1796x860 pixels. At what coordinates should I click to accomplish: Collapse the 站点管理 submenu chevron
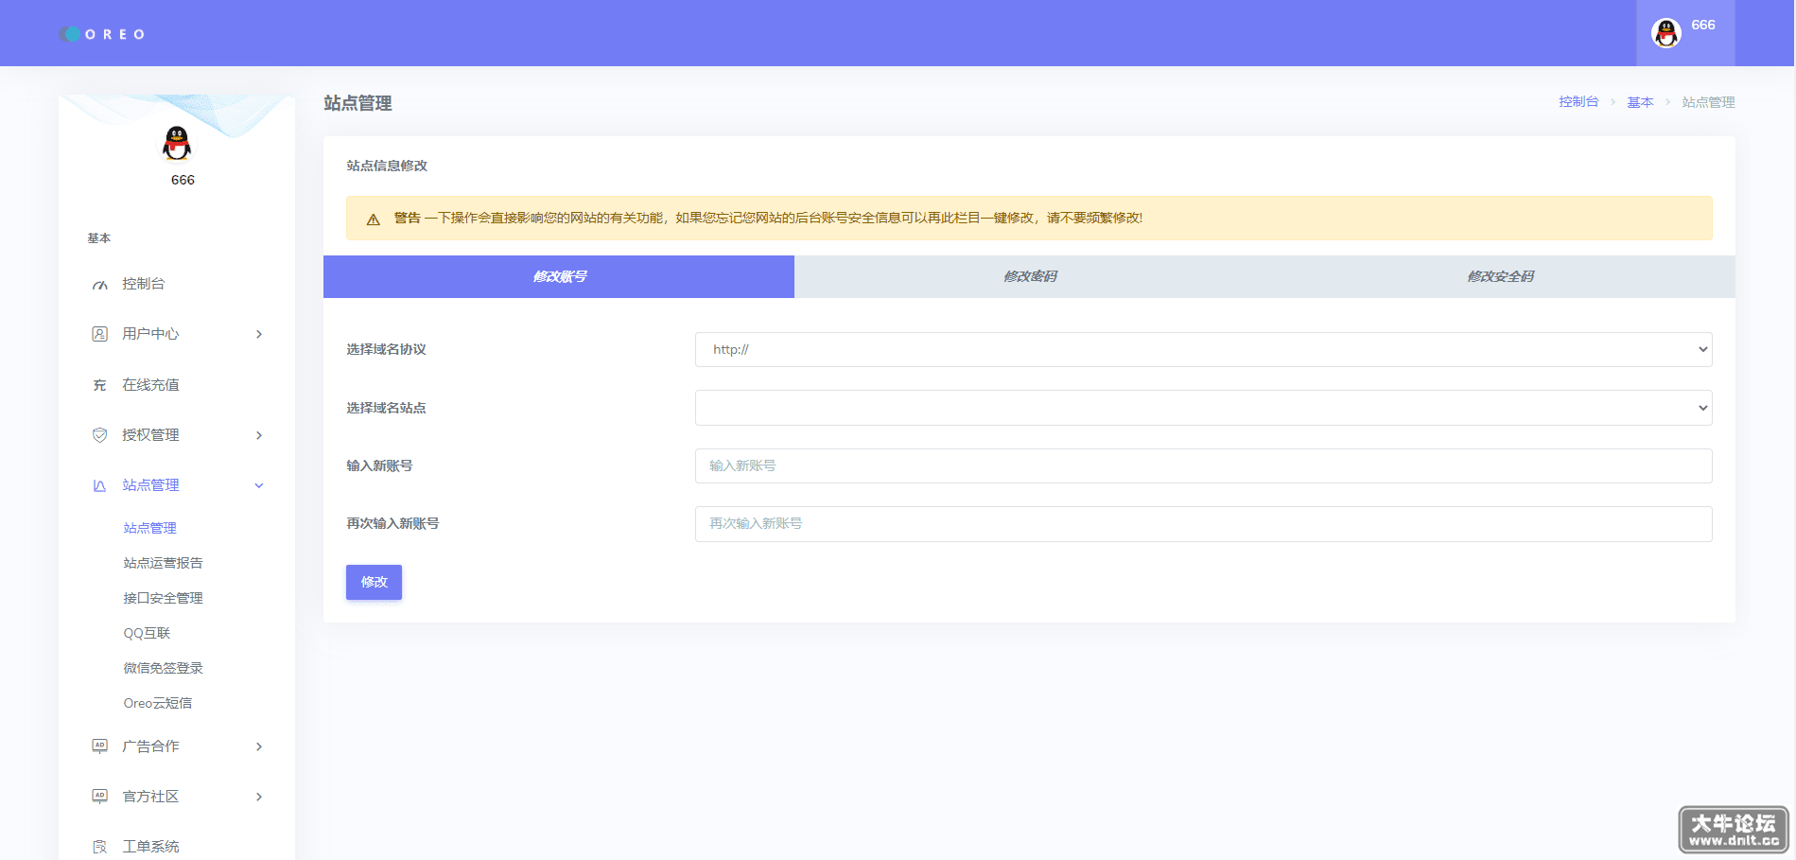(259, 485)
